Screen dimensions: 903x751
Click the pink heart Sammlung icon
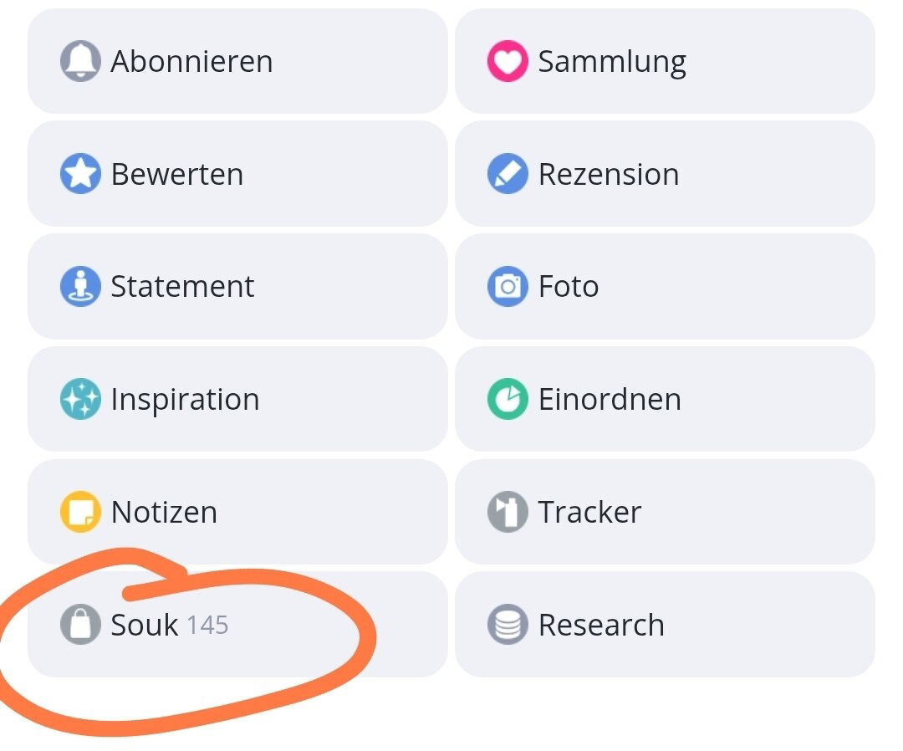(x=508, y=61)
